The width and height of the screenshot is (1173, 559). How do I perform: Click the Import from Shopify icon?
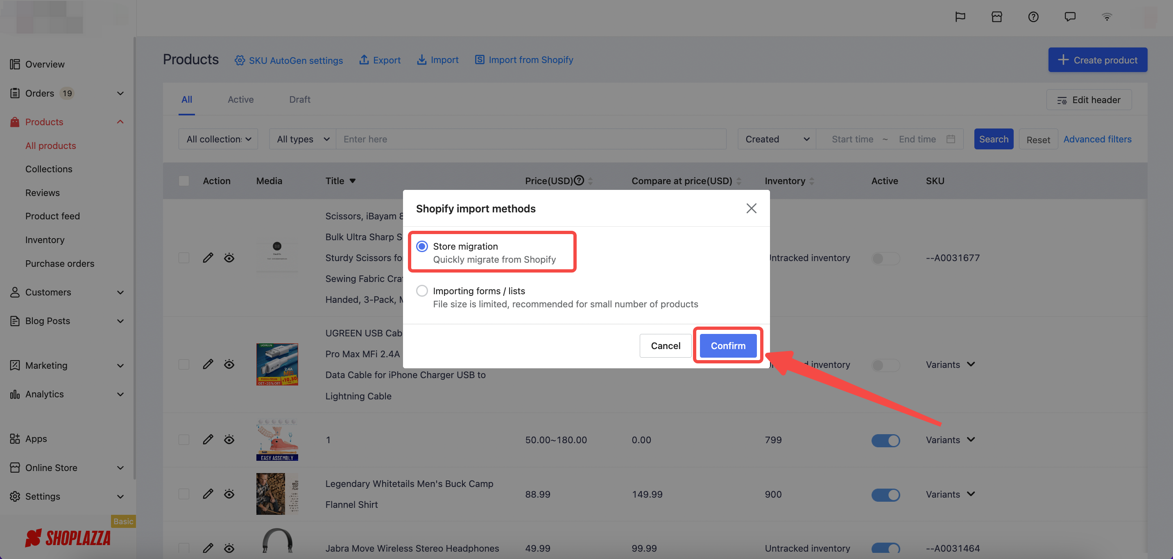coord(480,60)
